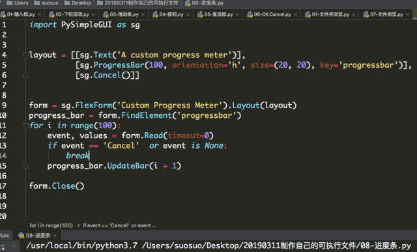417x252 pixels.
Task: Close the 07-文件浏览.py tab
Action: pyautogui.click(x=408, y=14)
